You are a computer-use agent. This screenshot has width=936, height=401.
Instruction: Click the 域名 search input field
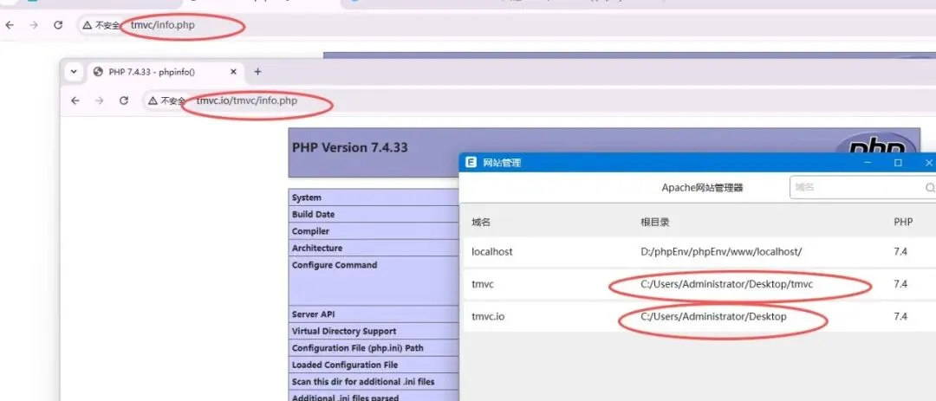[862, 187]
